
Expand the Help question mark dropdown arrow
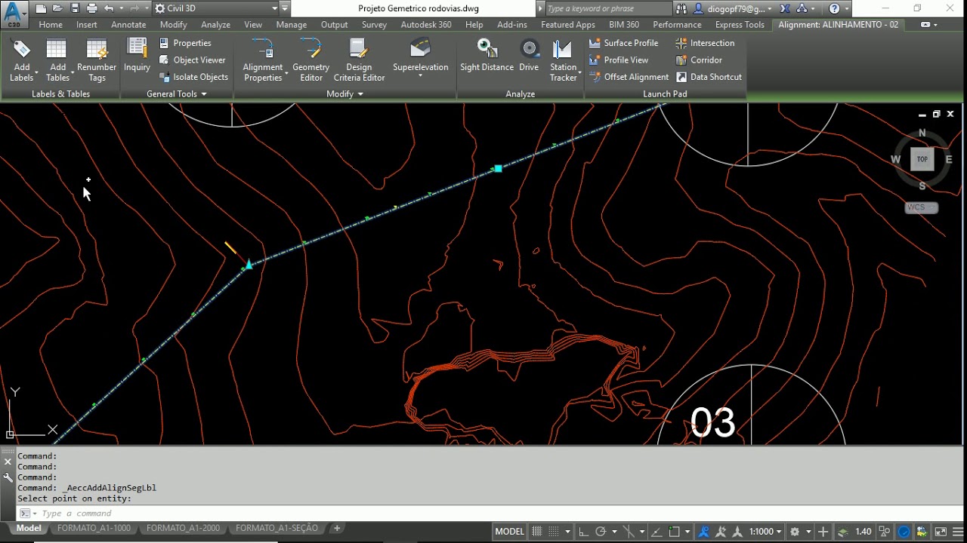pos(848,8)
